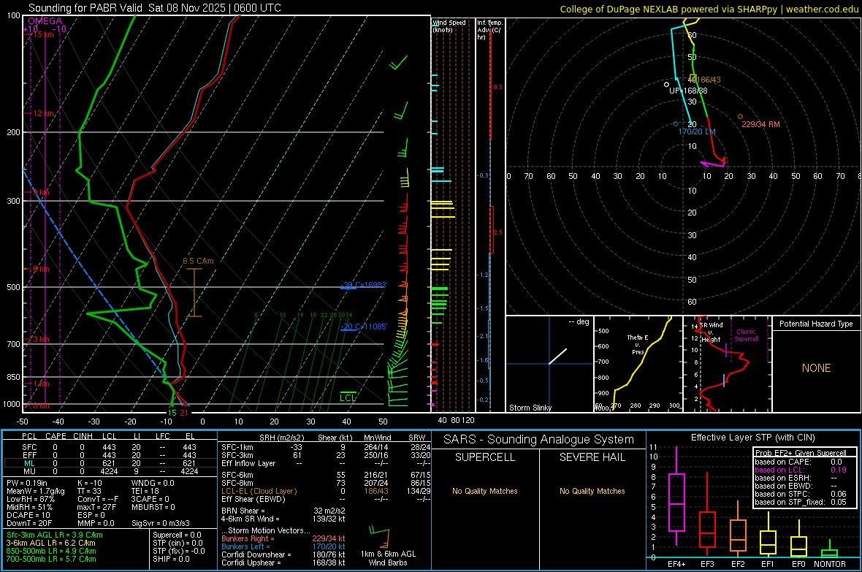862x572 pixels.
Task: Click the 'Bunkers Right = 229/34 kt' line
Action: 283,538
